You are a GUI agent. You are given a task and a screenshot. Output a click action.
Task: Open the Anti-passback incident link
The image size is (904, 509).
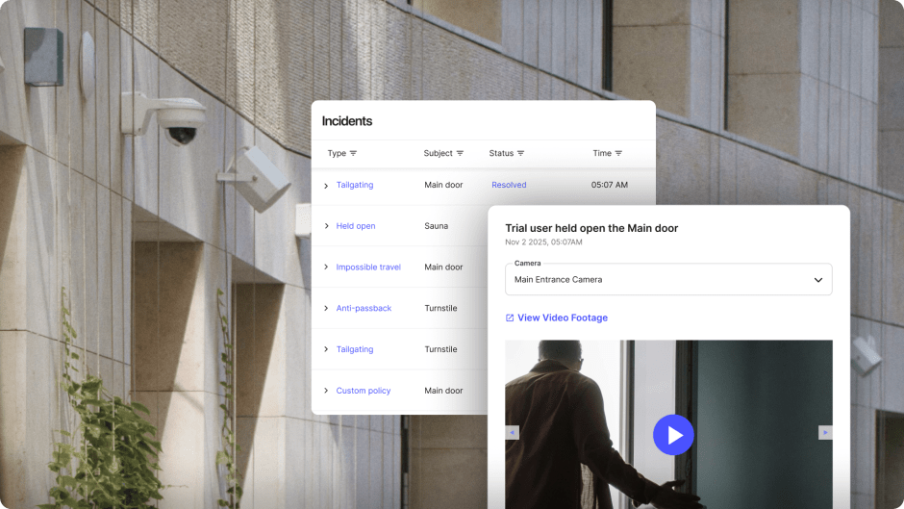[x=364, y=308]
